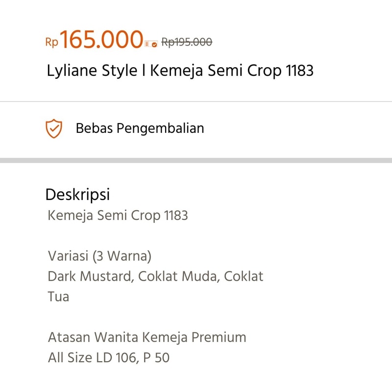
Task: Tap the orange shield return-guarantee icon
Action: click(x=54, y=128)
